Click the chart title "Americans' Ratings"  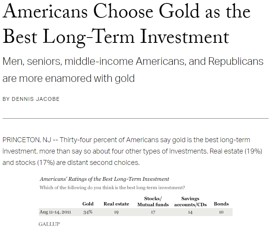pos(105,179)
